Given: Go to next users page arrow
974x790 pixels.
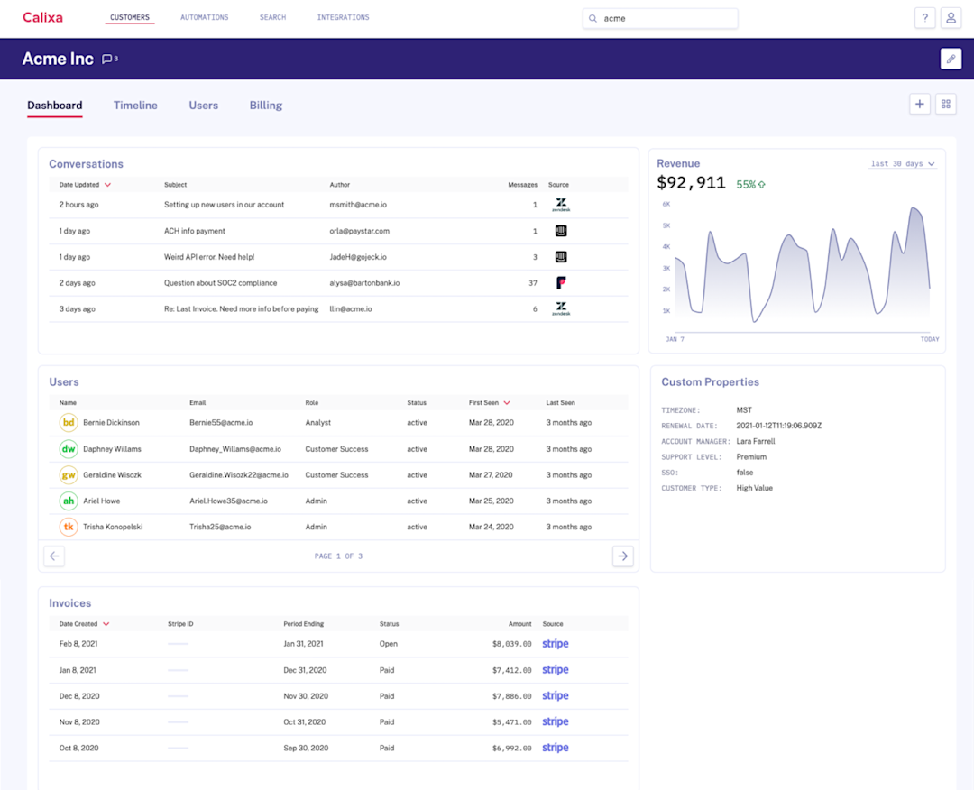Looking at the screenshot, I should coord(622,556).
